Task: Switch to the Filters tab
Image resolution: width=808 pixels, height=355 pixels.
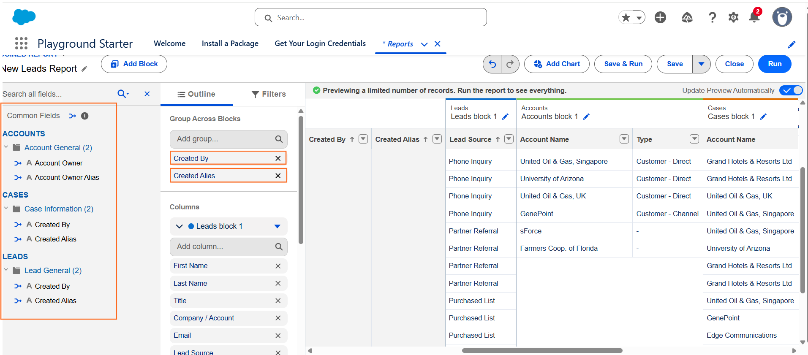Action: [269, 94]
